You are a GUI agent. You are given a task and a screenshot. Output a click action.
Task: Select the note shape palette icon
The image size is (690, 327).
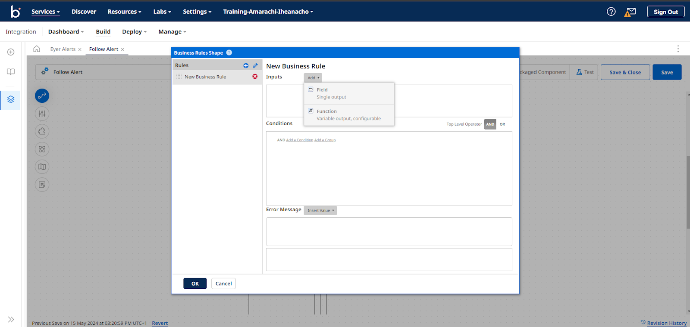click(42, 185)
